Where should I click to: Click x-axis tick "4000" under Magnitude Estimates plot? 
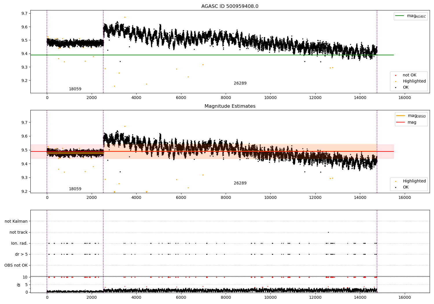(136, 198)
